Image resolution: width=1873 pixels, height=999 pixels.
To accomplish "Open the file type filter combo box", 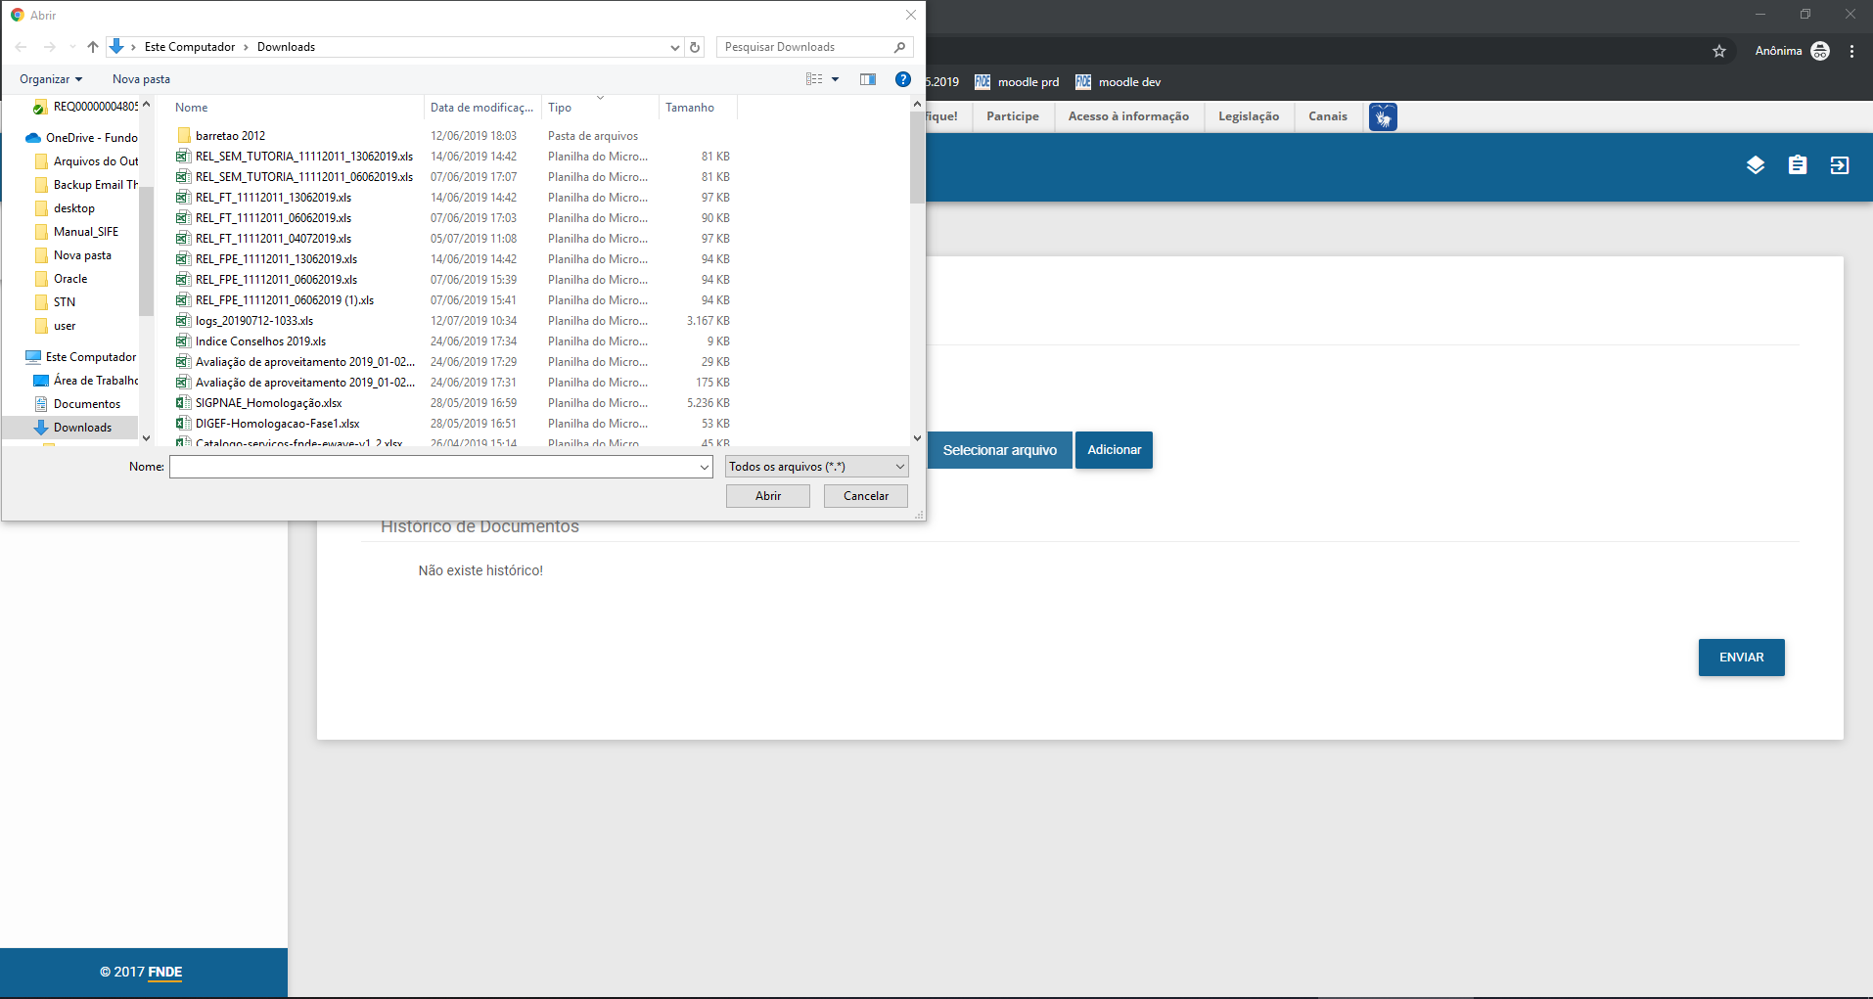I will coord(817,467).
